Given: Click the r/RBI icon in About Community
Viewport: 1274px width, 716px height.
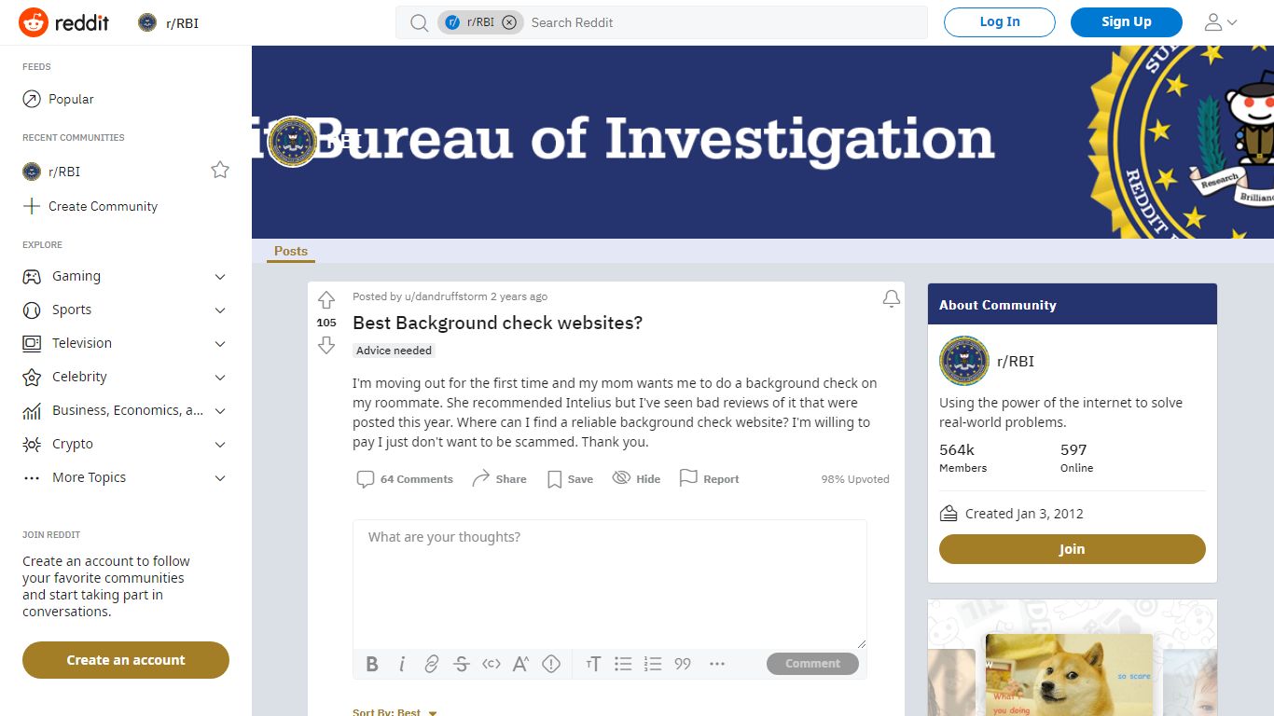Looking at the screenshot, I should (964, 361).
